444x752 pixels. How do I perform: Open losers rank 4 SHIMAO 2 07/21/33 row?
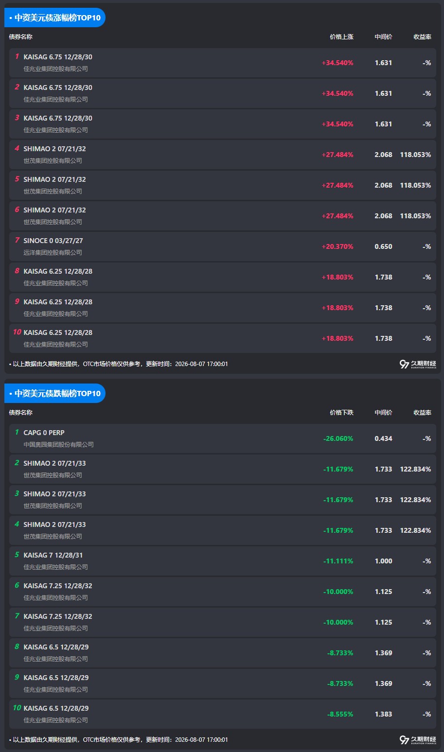[x=223, y=530]
